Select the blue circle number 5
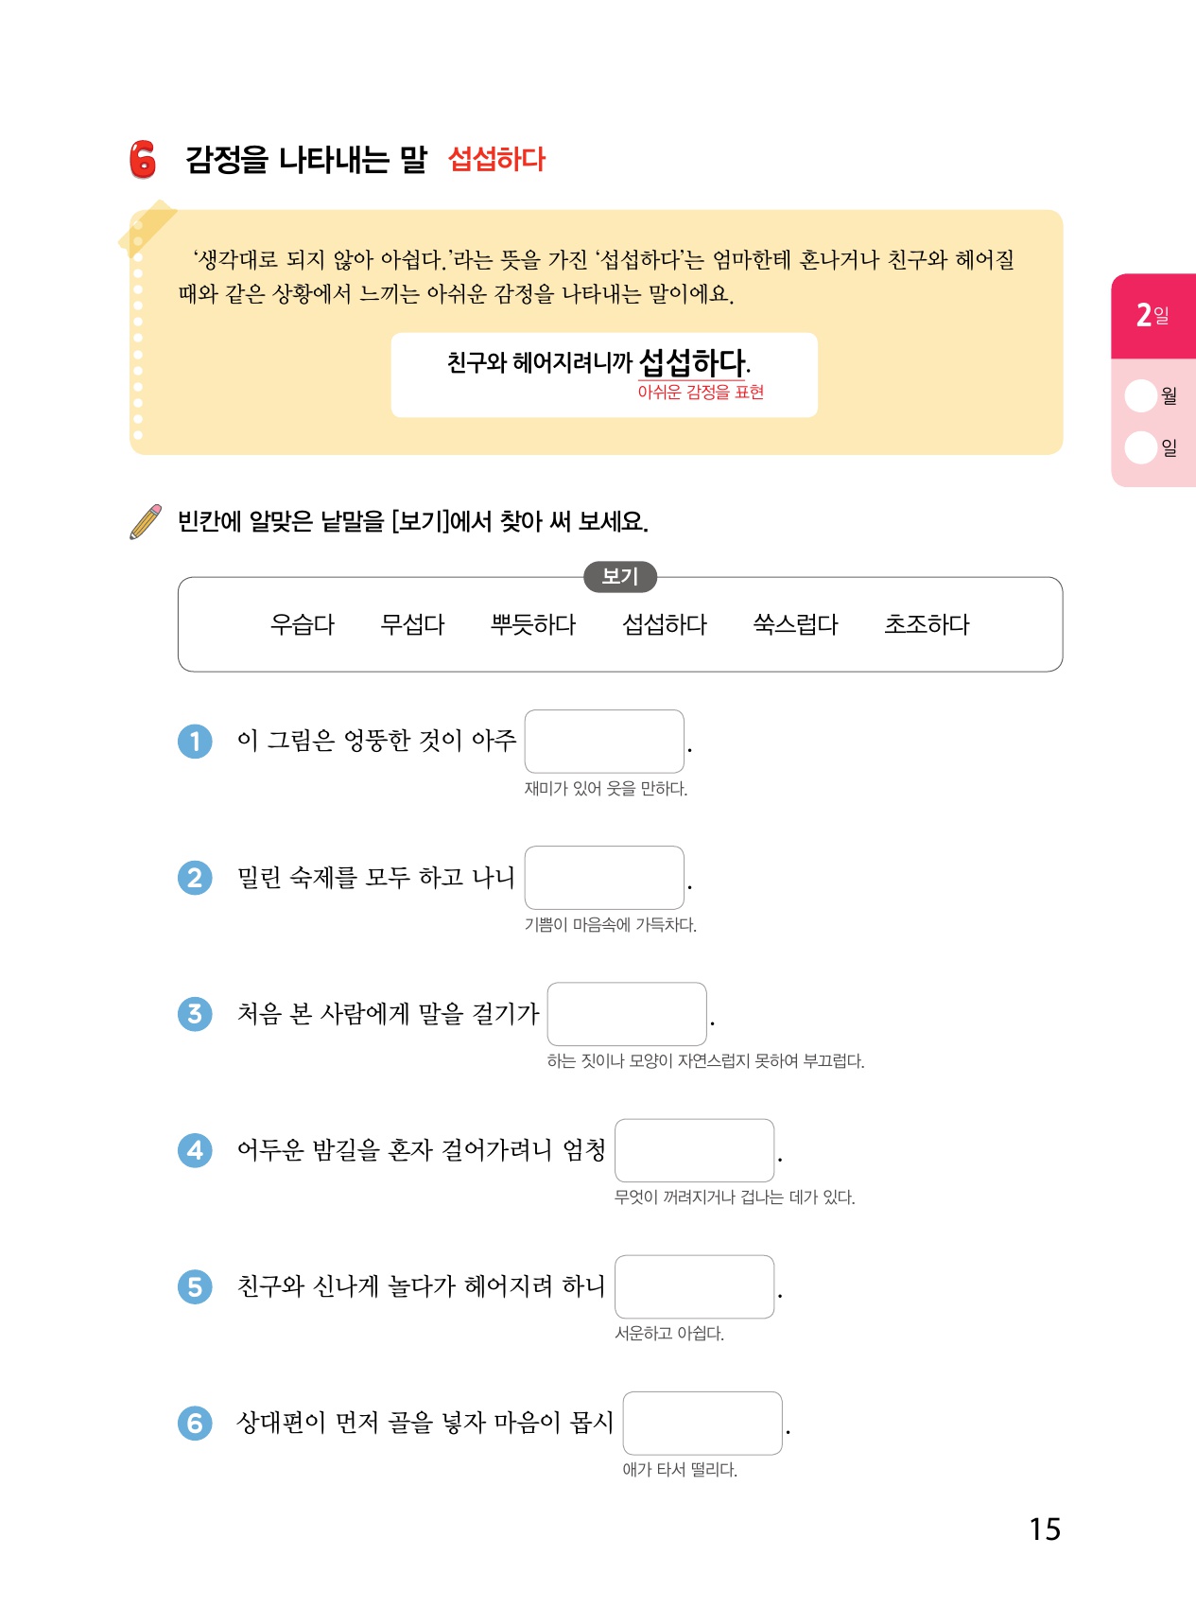This screenshot has height=1608, width=1196. (195, 1286)
